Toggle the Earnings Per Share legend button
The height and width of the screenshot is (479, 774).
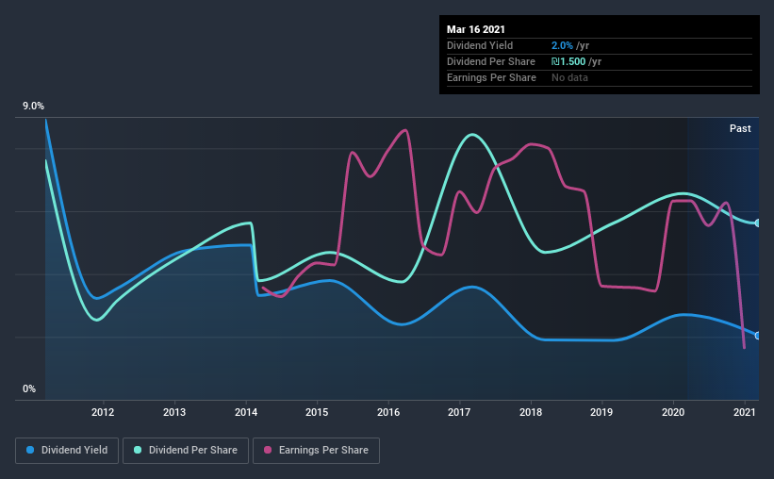(x=316, y=451)
